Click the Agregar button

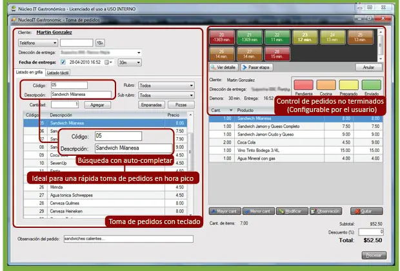(x=97, y=105)
